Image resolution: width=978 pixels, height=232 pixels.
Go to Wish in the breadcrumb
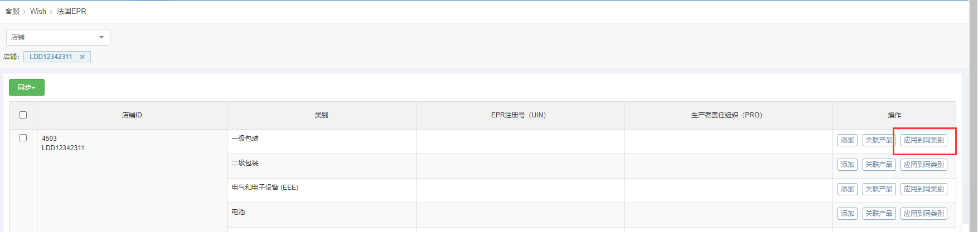(38, 11)
